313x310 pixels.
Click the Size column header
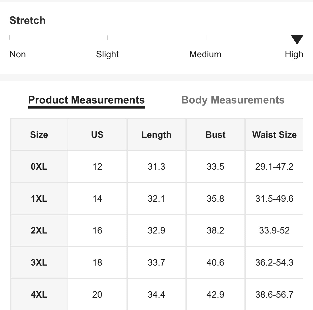point(39,135)
